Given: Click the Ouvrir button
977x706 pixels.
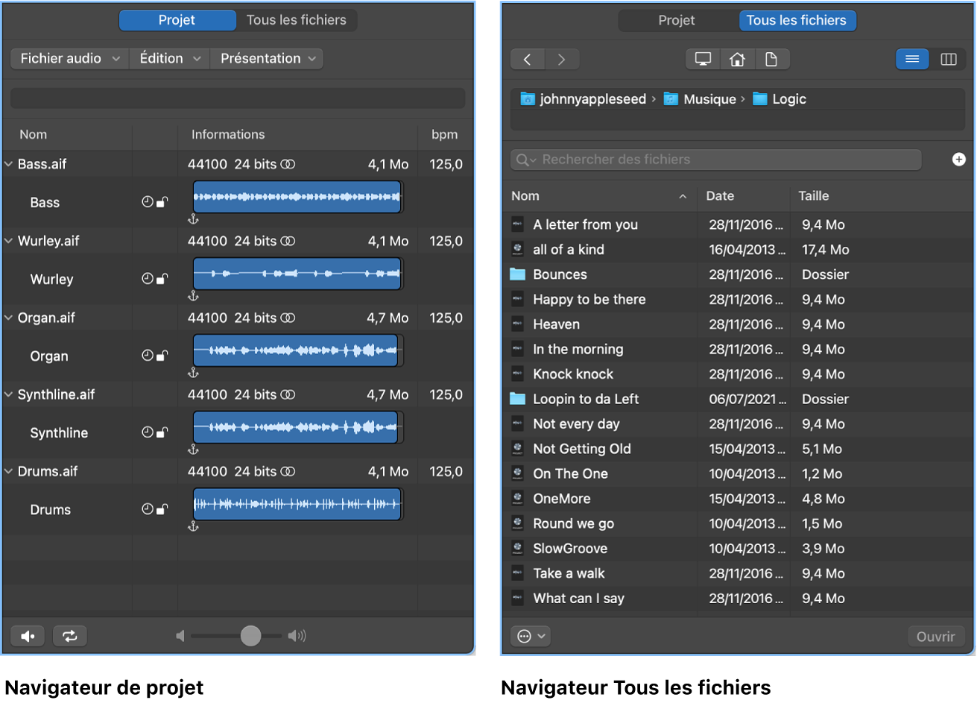Looking at the screenshot, I should tap(936, 635).
